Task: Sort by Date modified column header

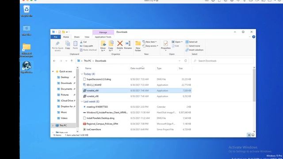Action: 138,68
